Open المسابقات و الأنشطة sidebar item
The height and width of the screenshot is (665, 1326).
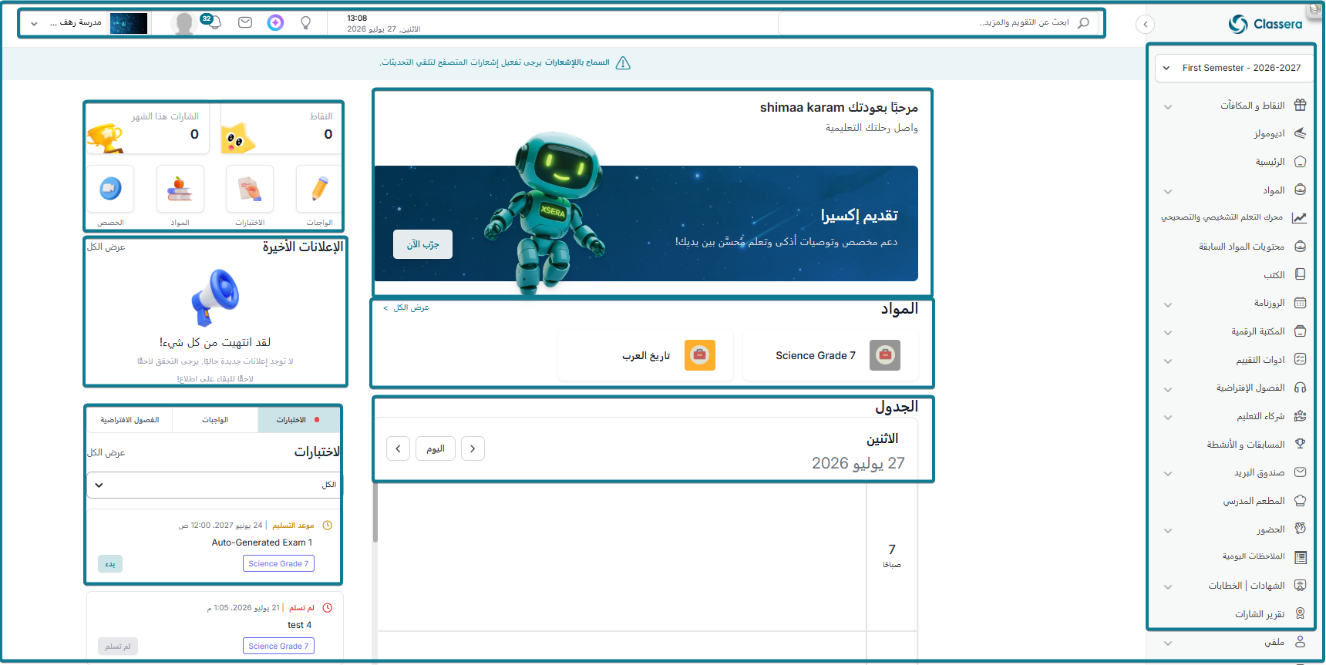point(1246,445)
